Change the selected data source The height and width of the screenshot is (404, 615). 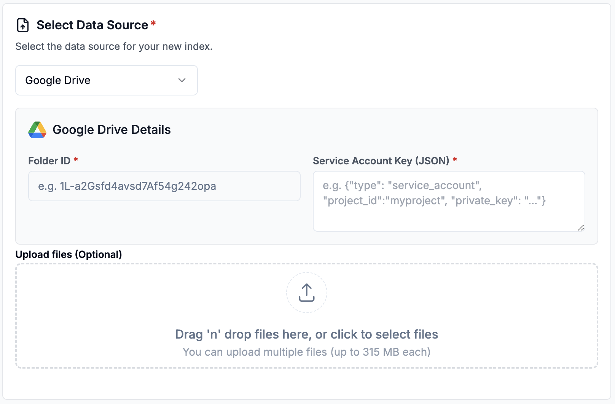[x=106, y=80]
